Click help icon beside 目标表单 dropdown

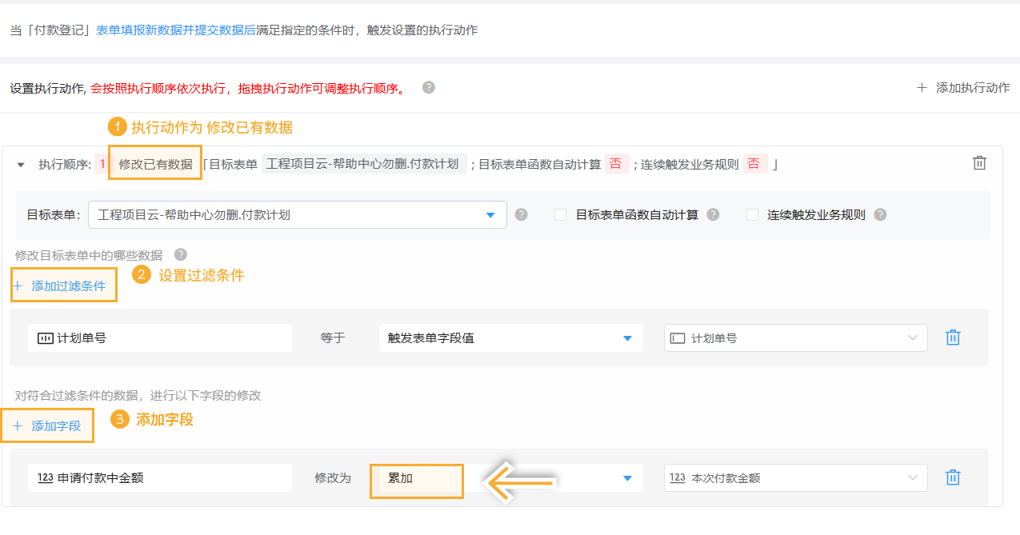tap(522, 214)
